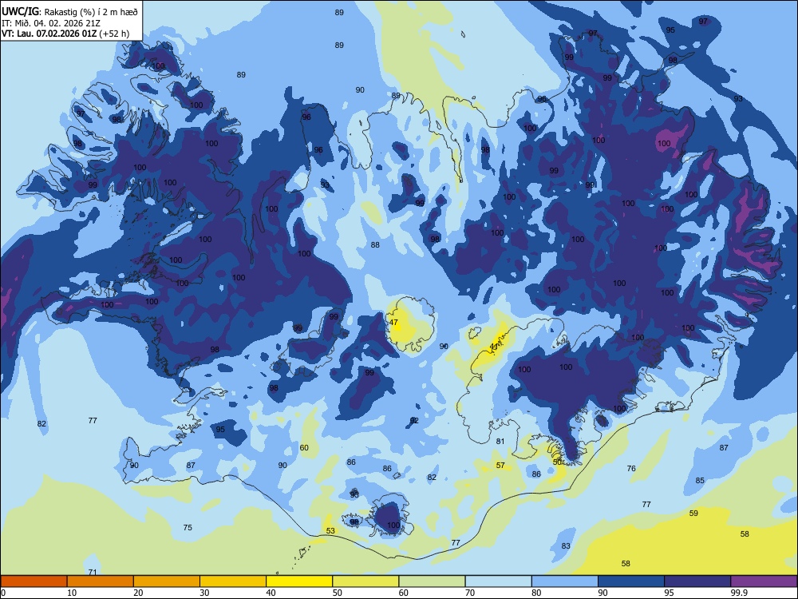The height and width of the screenshot is (599, 798).
Task: Click the 88 value label on the map
Action: point(375,244)
